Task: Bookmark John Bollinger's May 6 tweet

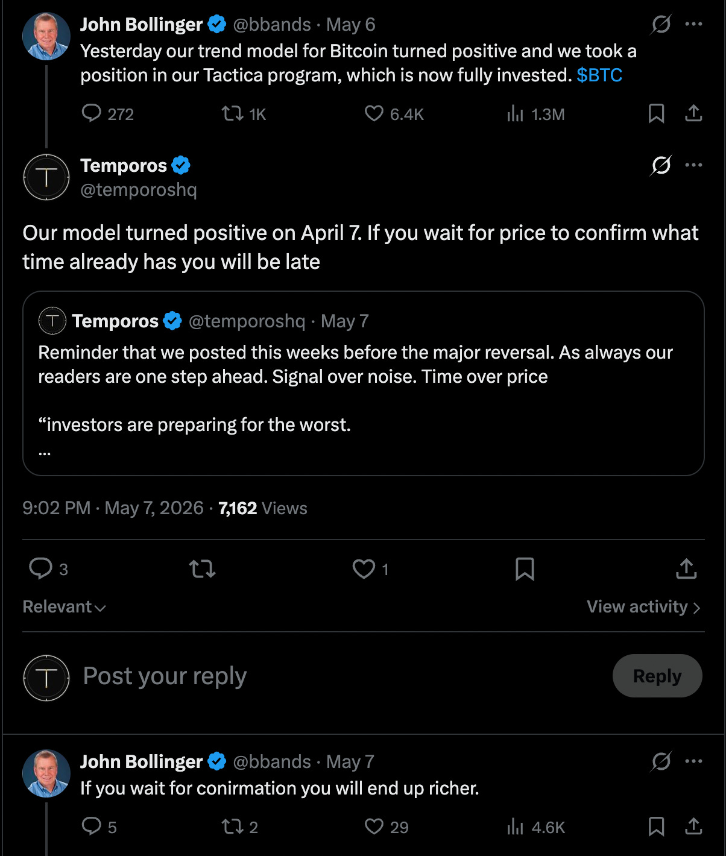Action: pyautogui.click(x=656, y=113)
